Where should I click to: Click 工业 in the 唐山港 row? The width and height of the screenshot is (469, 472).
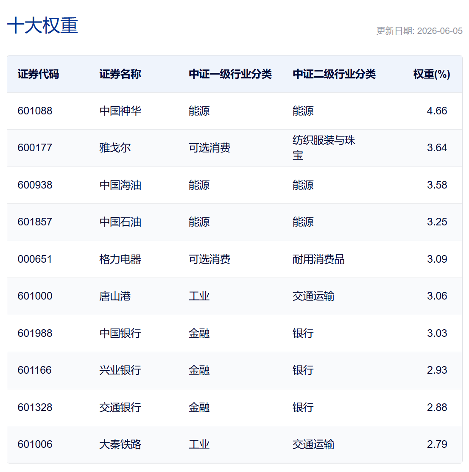(x=199, y=296)
